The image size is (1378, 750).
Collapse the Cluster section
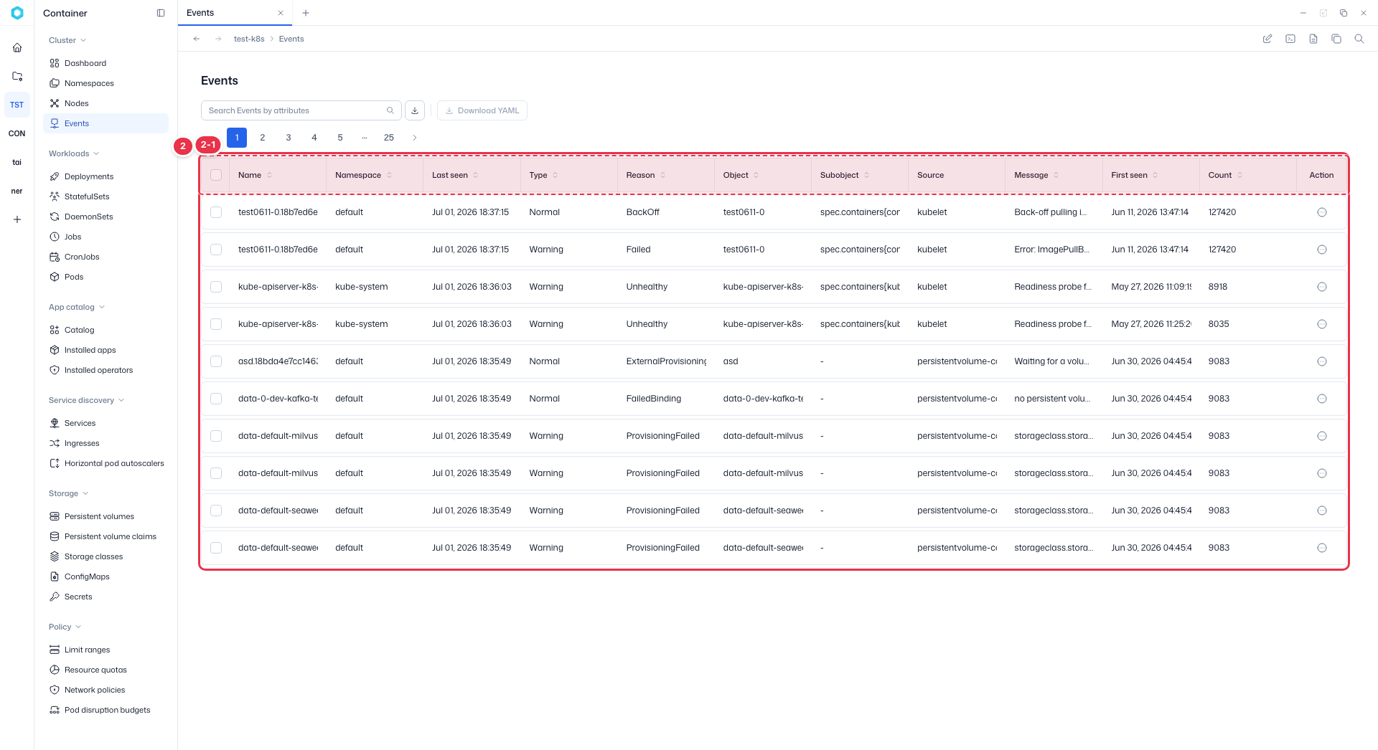[x=67, y=40]
